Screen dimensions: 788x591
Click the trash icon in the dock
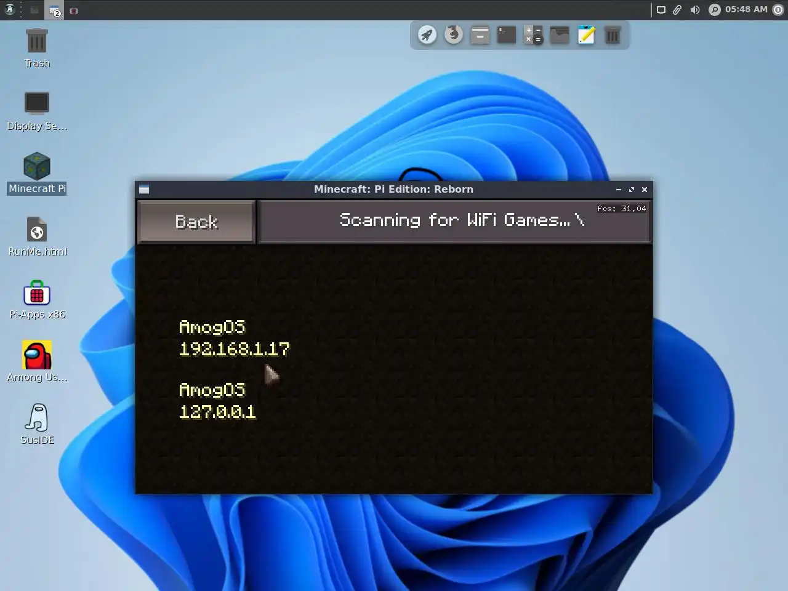tap(613, 35)
